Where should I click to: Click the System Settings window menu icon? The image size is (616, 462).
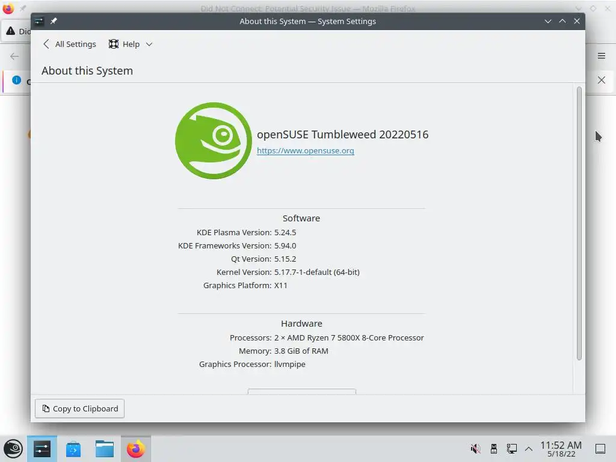point(39,21)
